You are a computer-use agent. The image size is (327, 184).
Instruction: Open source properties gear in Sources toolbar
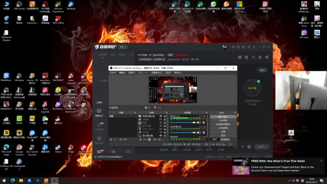149,139
